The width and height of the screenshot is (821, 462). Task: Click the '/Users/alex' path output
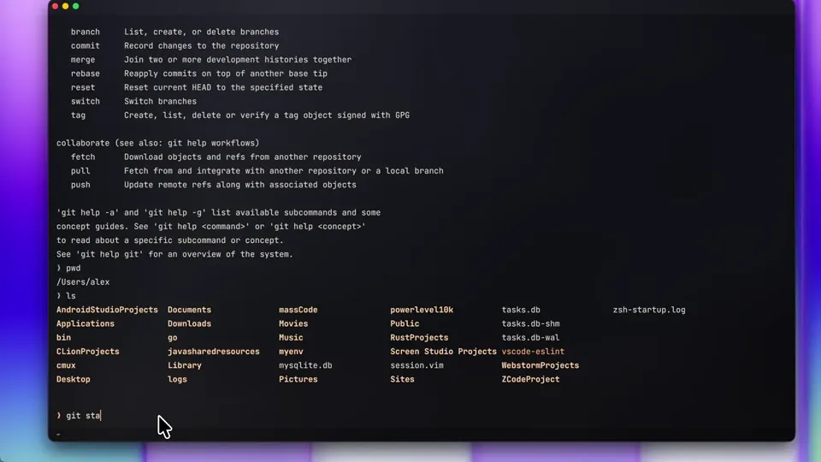tap(83, 281)
